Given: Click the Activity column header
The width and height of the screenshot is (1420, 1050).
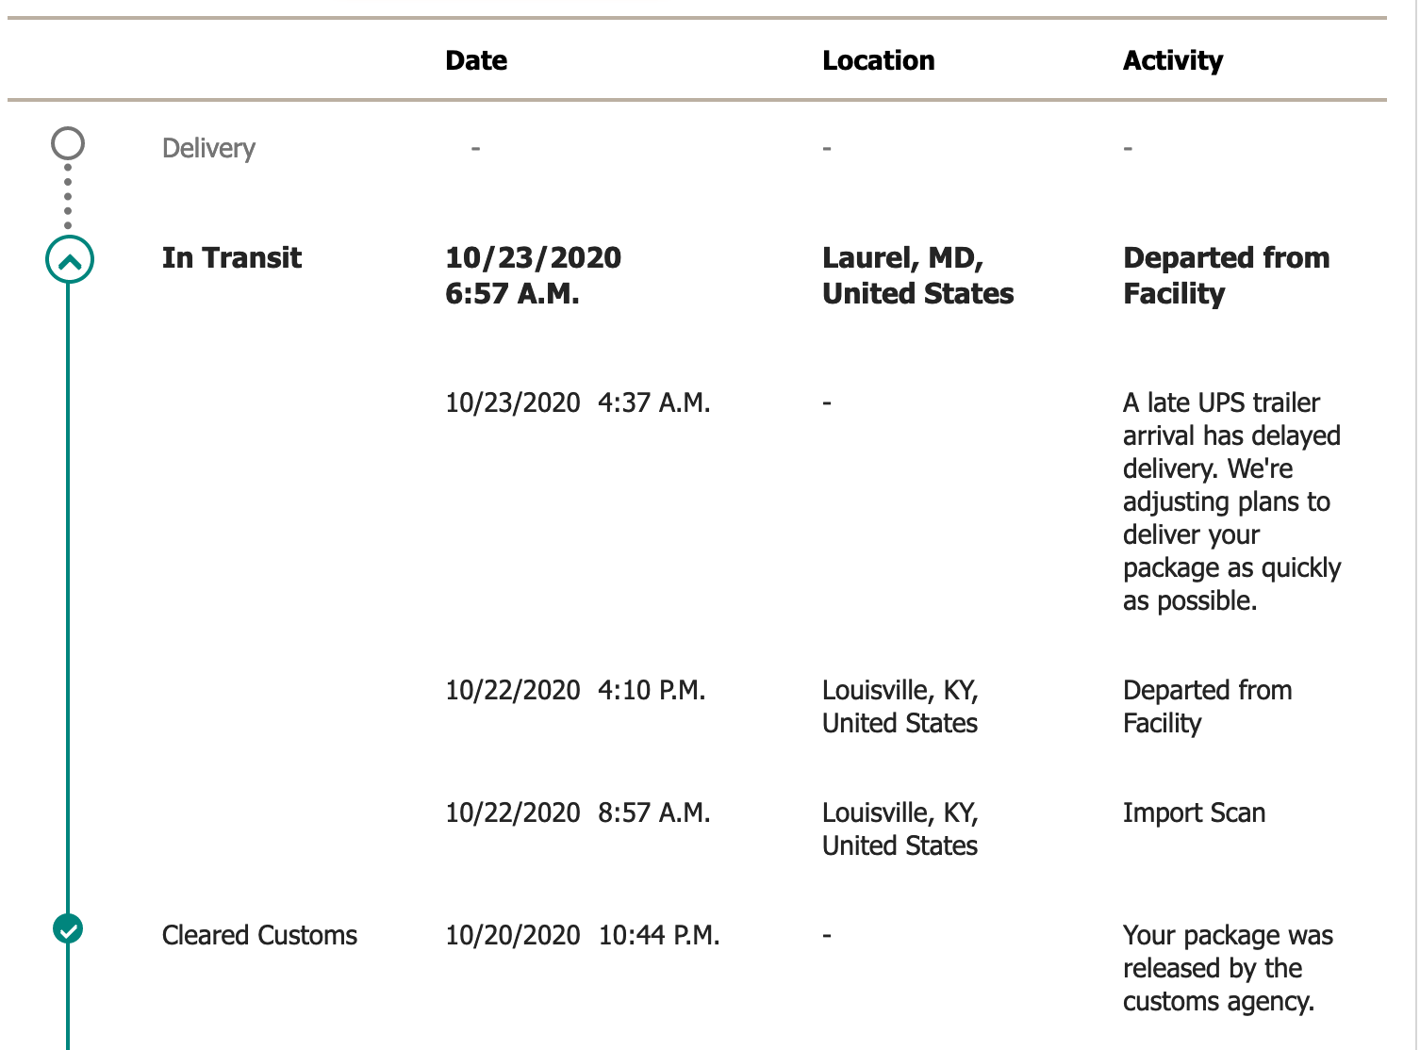Looking at the screenshot, I should click(1172, 60).
